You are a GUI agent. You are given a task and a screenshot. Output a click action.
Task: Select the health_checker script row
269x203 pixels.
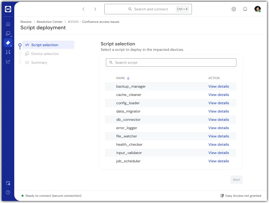[171, 145]
